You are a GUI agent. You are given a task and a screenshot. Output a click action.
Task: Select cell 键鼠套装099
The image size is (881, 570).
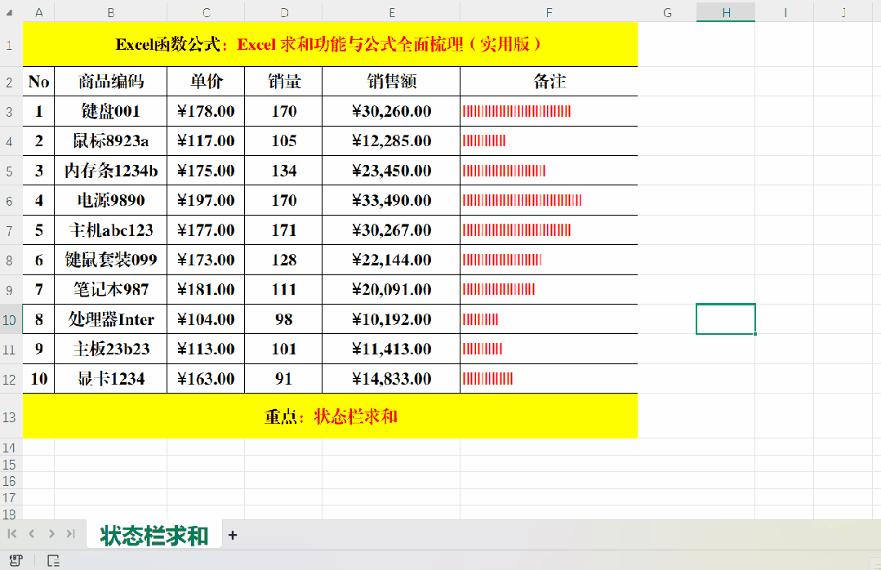tap(111, 260)
